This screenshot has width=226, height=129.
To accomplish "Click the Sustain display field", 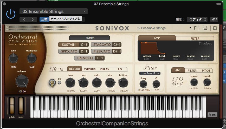I will (x=89, y=38).
